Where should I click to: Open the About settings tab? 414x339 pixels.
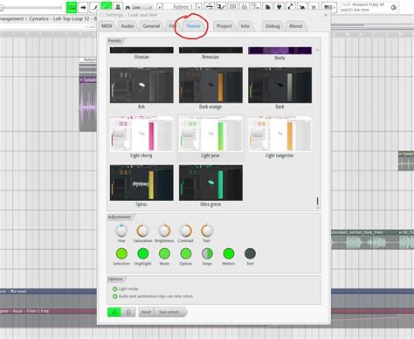295,26
